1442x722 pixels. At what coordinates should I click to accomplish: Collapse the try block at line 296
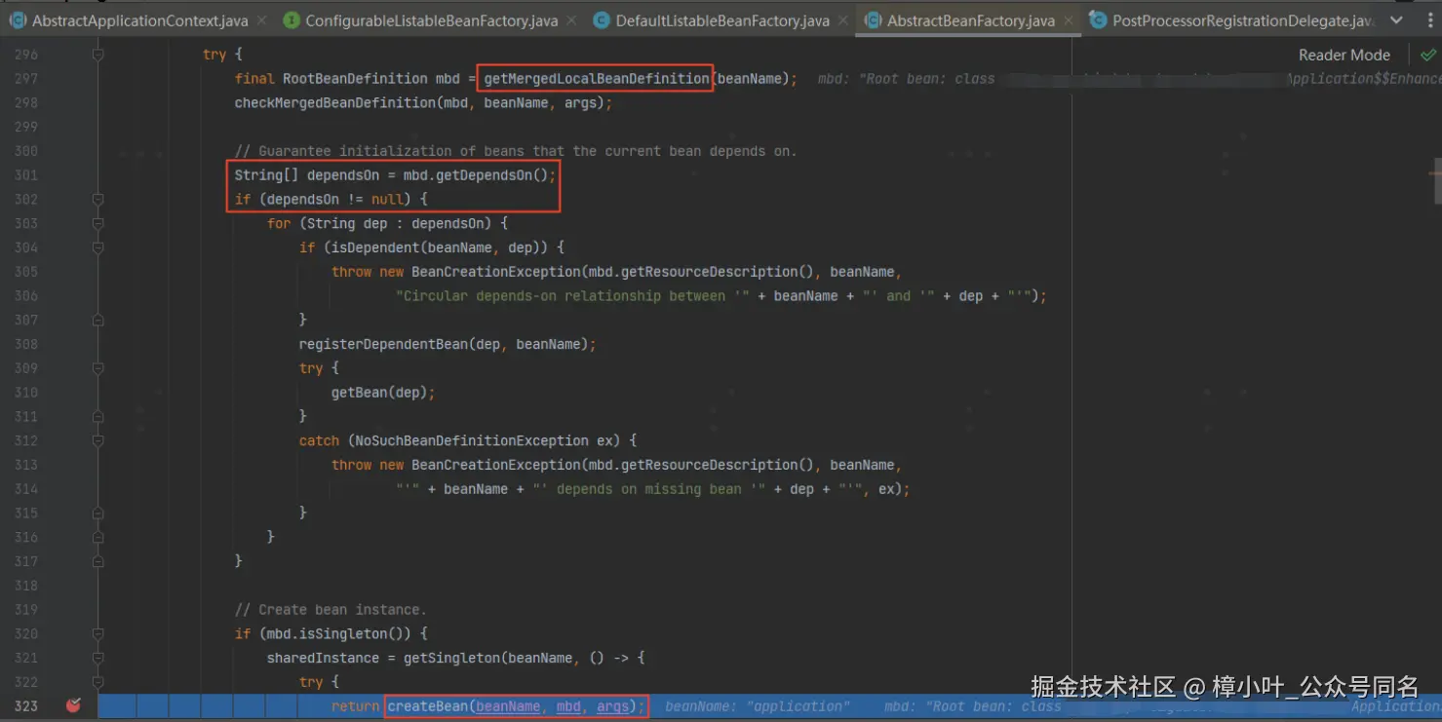[97, 55]
